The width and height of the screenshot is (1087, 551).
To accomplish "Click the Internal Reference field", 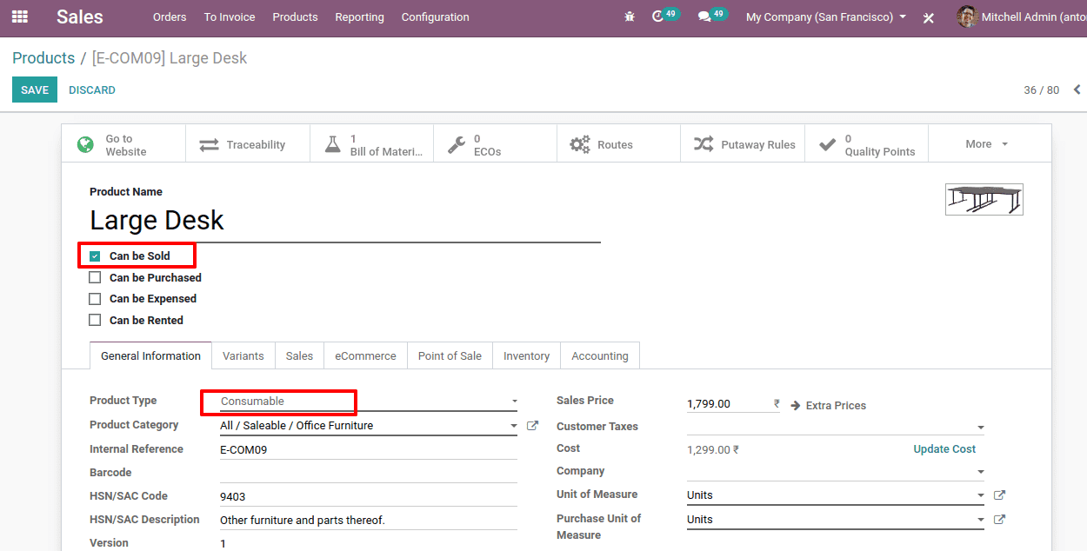I will (x=369, y=450).
